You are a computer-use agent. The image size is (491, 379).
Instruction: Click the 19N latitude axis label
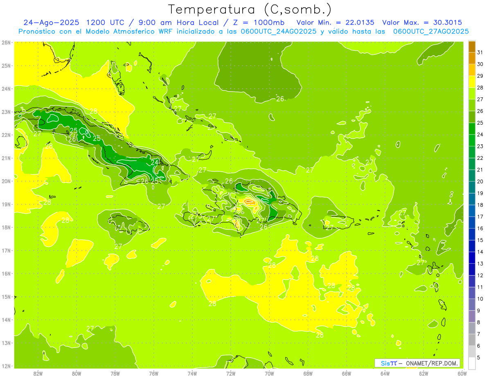tap(6, 204)
